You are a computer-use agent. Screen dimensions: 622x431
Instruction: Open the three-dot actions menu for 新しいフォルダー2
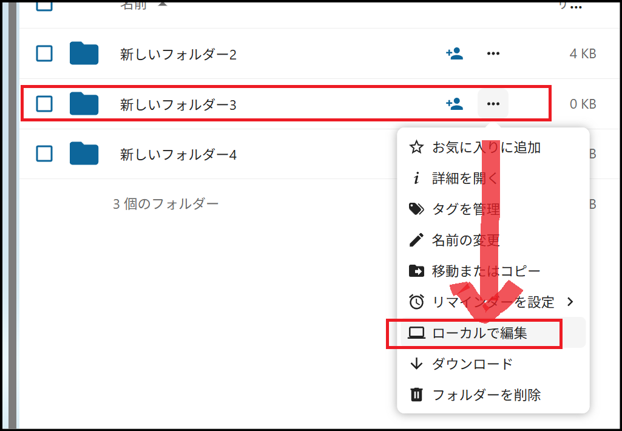(x=493, y=54)
